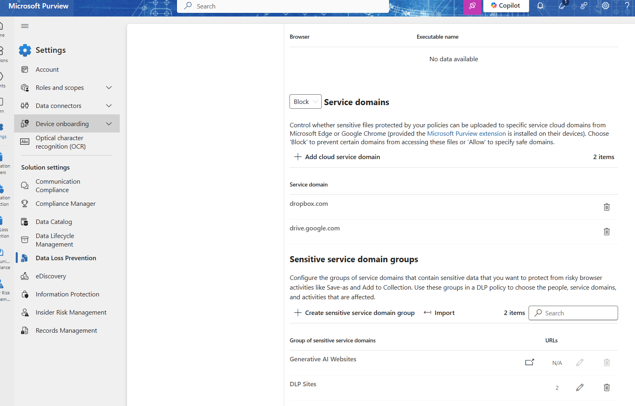Export the Generative AI Websites group
The image size is (635, 406).
(529, 362)
